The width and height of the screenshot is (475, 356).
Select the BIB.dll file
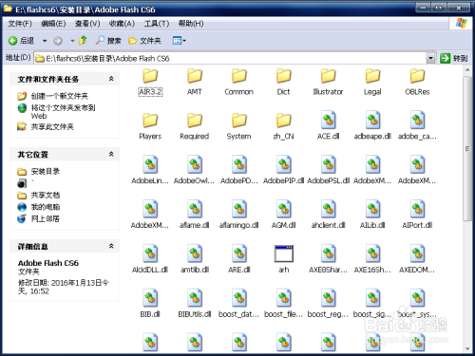[150, 304]
